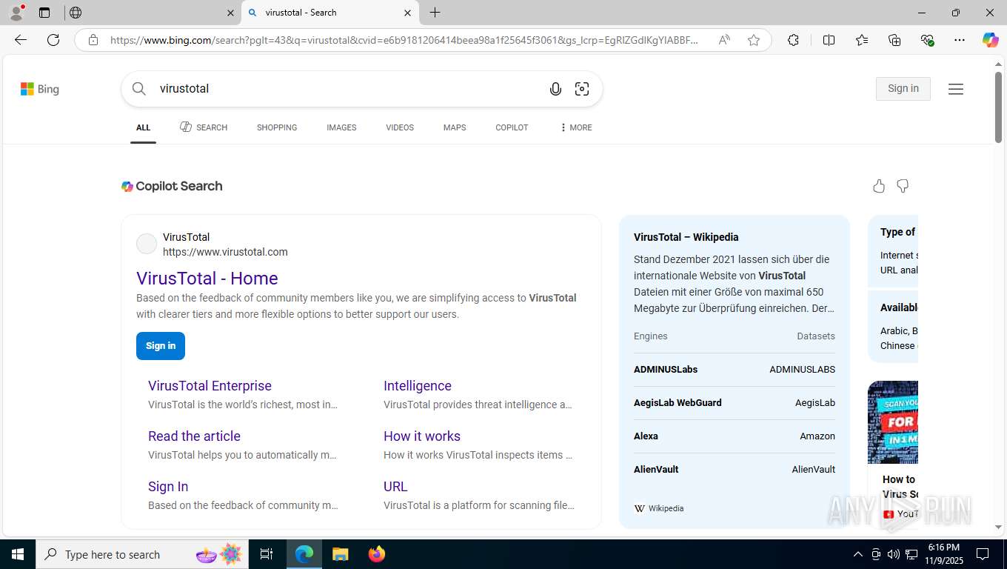Image resolution: width=1007 pixels, height=569 pixels.
Task: Reload the page with refresh icon
Action: point(53,40)
